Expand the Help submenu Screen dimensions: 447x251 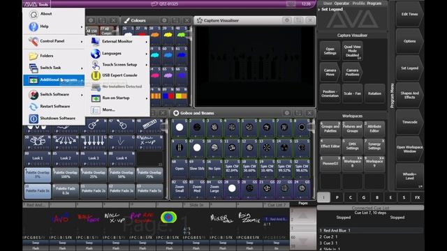pyautogui.click(x=54, y=26)
